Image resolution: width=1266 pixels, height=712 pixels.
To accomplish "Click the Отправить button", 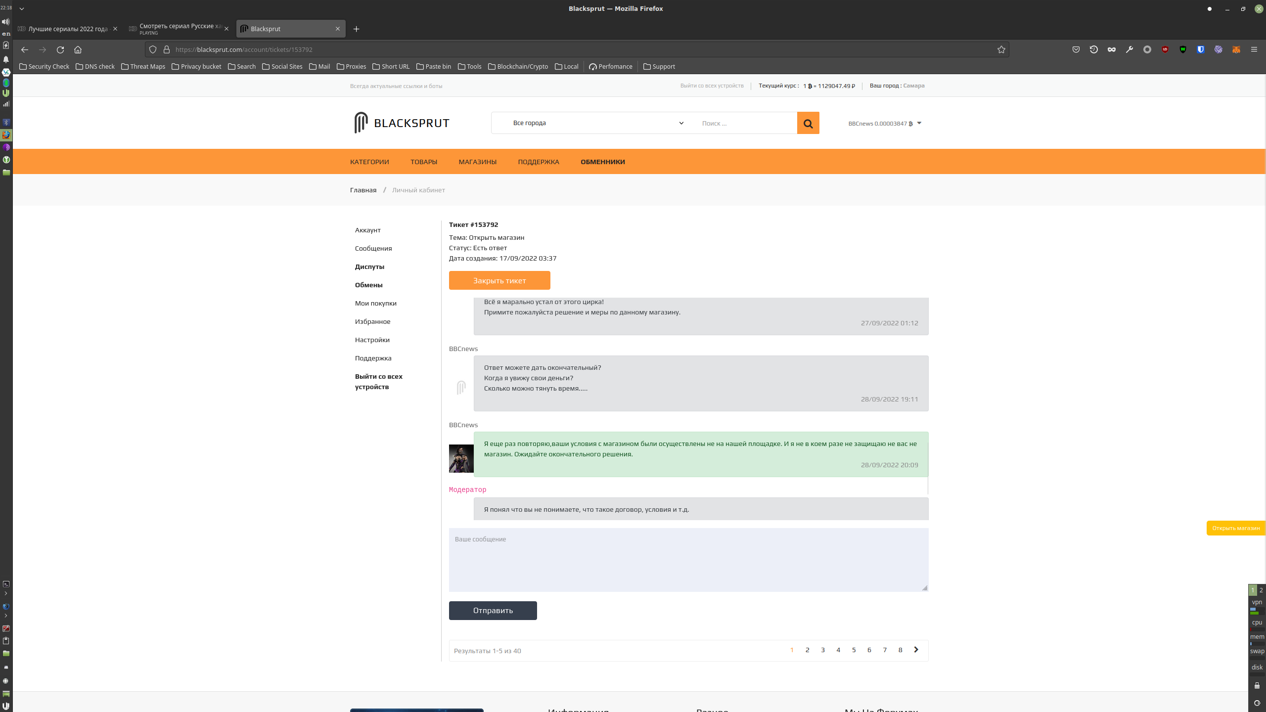I will tap(493, 611).
